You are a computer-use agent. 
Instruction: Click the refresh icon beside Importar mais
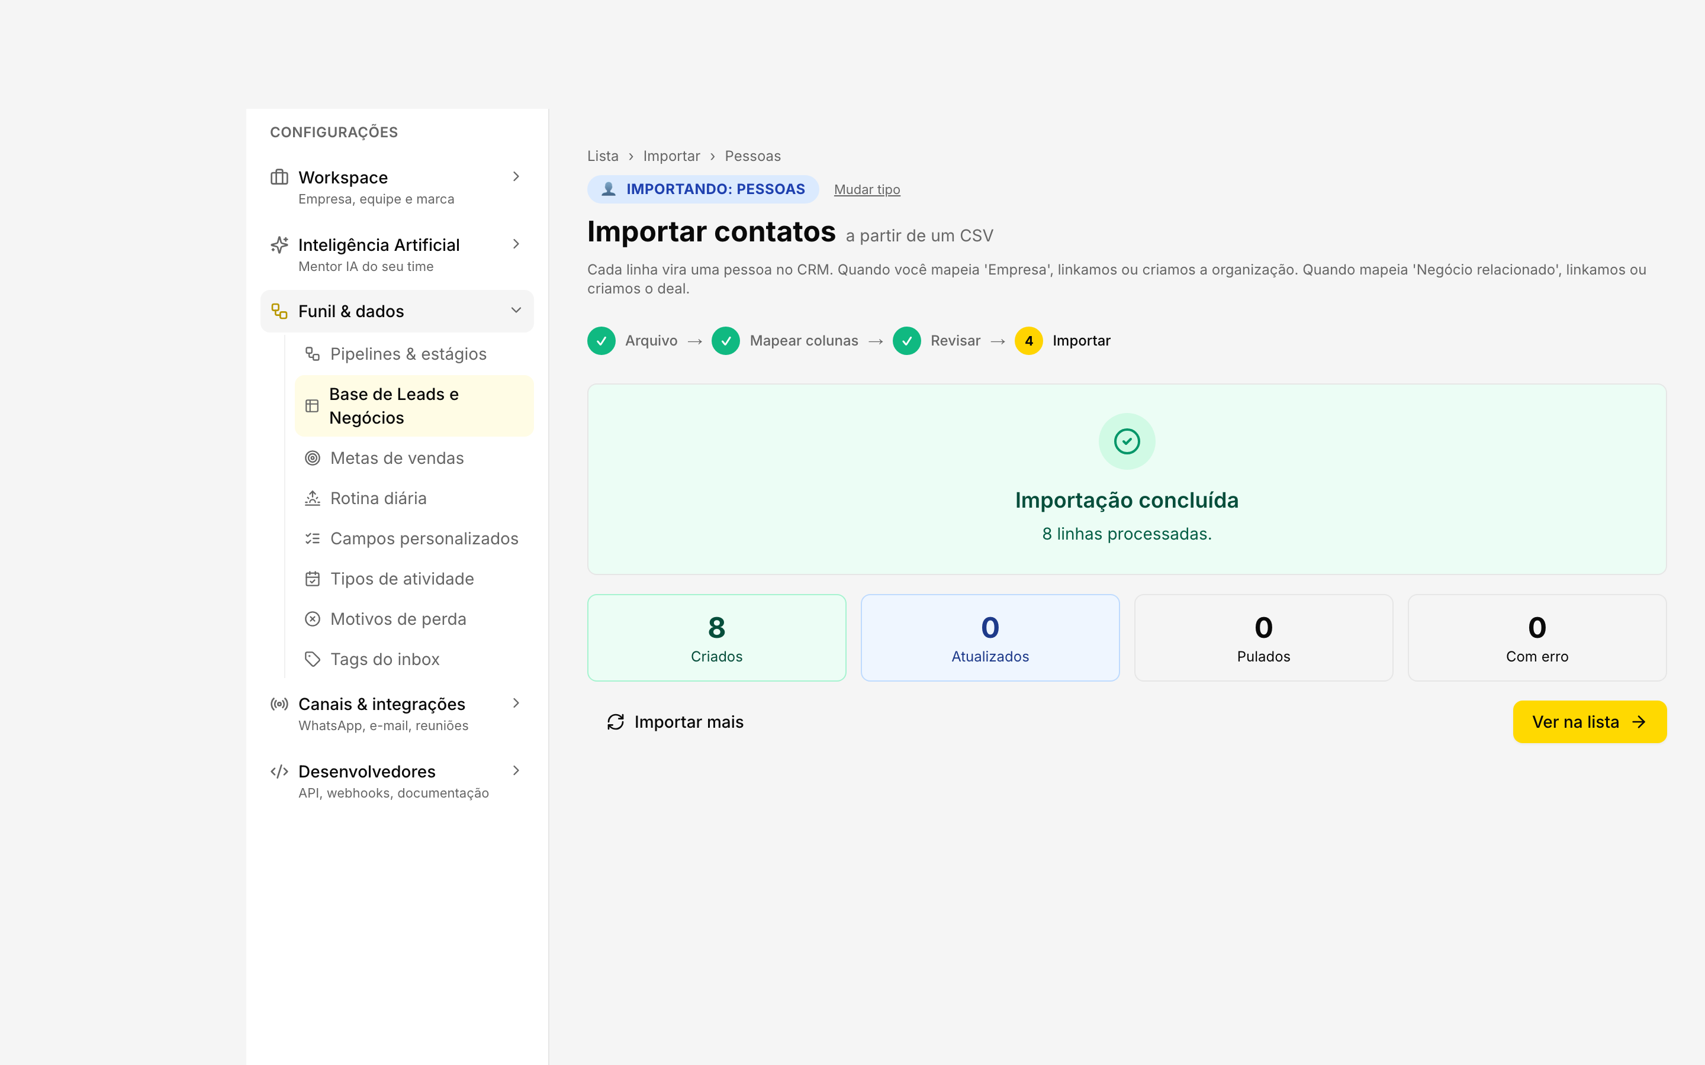pos(616,722)
